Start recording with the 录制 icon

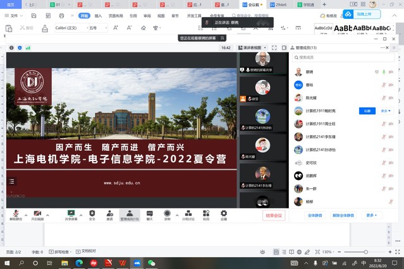[x=168, y=213]
